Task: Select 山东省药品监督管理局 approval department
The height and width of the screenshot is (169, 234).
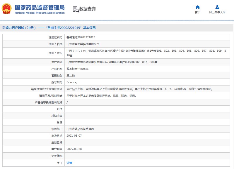Action: [80, 129]
